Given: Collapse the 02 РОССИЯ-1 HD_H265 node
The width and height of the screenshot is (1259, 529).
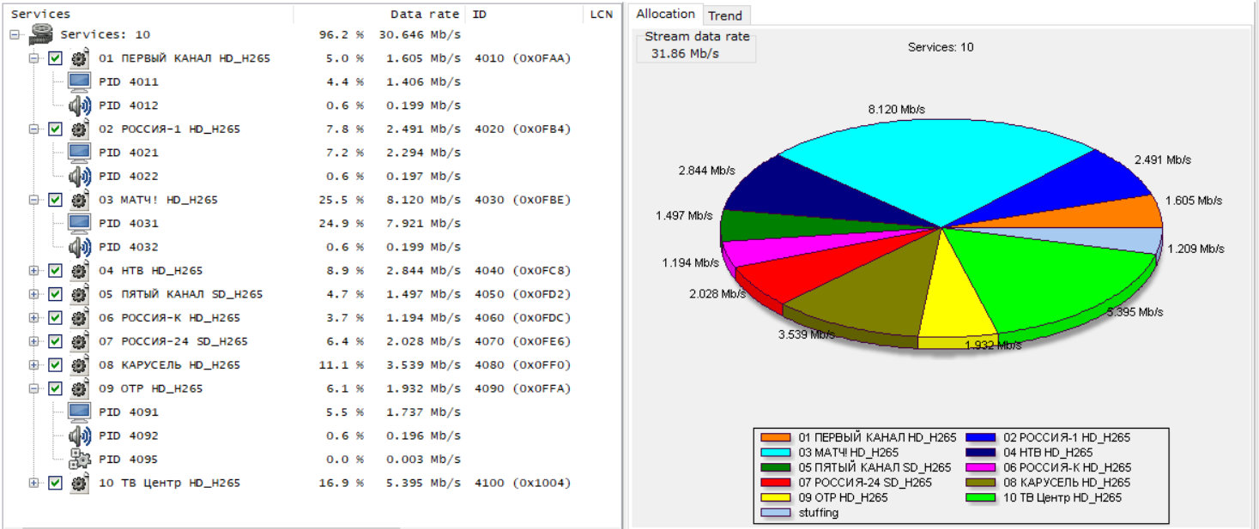Looking at the screenshot, I should tap(33, 129).
